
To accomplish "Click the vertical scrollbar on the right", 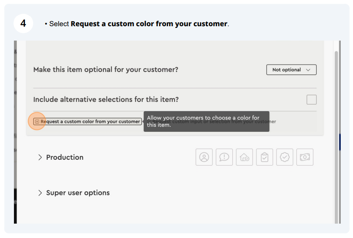I will tap(336, 137).
